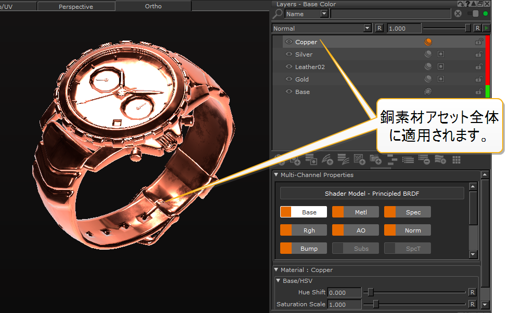
Task: Reset Hue Shift with R button
Action: 472,292
